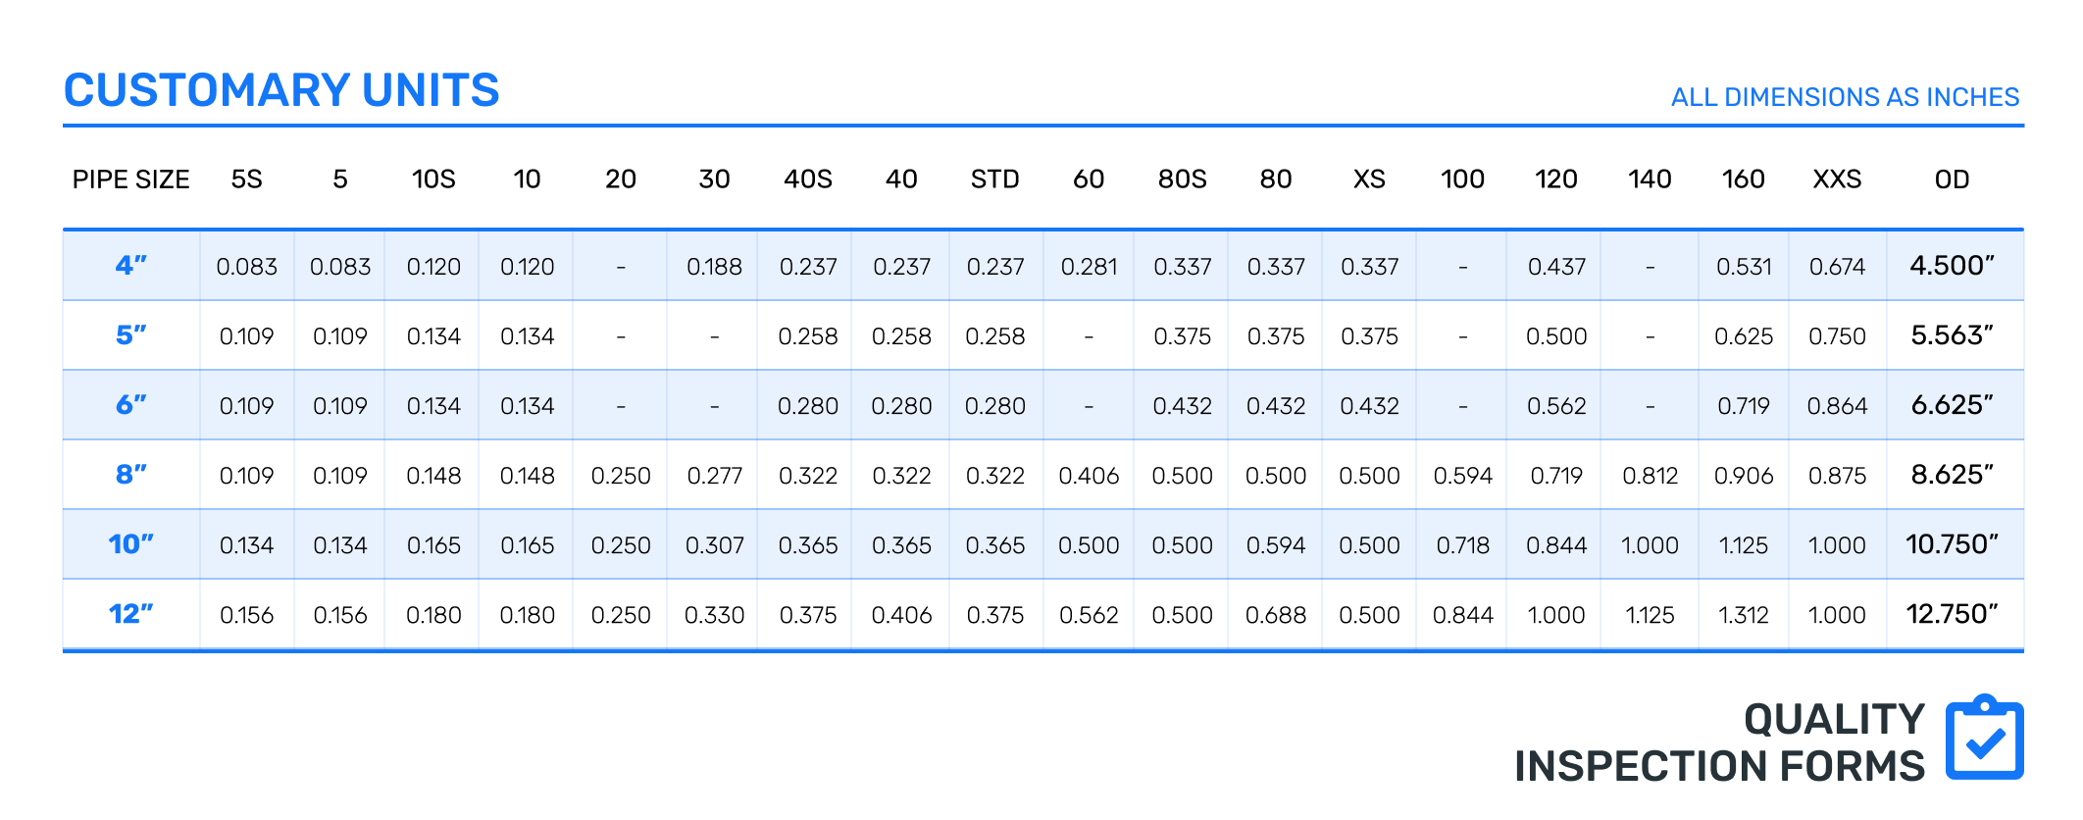The height and width of the screenshot is (820, 2083).
Task: Click the clipboard checkmark logo icon
Action: tap(1984, 738)
